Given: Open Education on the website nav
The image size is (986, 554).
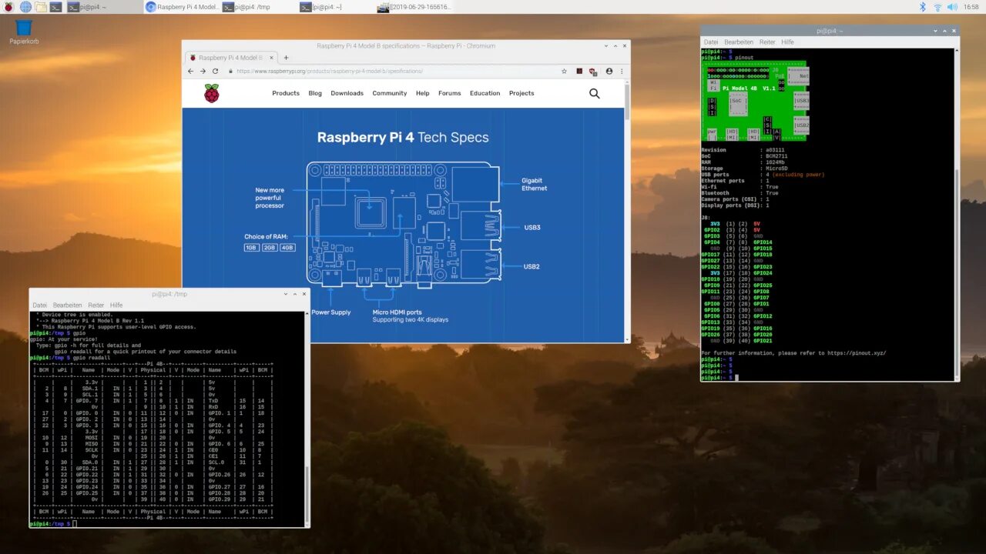Looking at the screenshot, I should (485, 93).
